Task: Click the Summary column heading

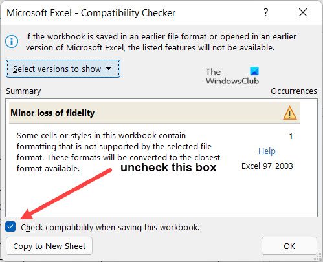Action: (x=23, y=91)
